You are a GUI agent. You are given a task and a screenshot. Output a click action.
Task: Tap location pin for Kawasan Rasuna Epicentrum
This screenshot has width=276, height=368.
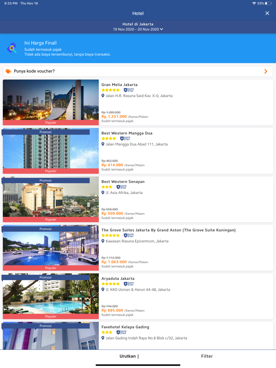coord(103,241)
